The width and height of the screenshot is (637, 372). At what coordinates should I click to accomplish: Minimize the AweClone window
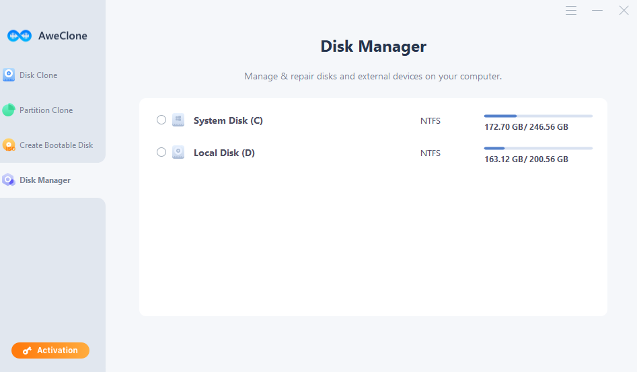pos(597,11)
